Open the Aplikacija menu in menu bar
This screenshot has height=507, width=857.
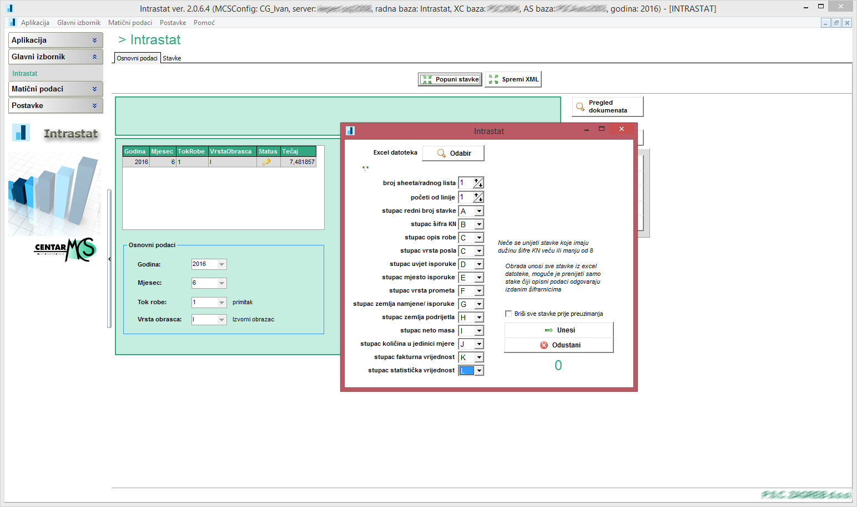point(35,23)
